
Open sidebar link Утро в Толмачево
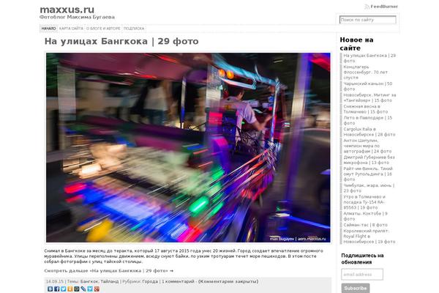coord(364,202)
